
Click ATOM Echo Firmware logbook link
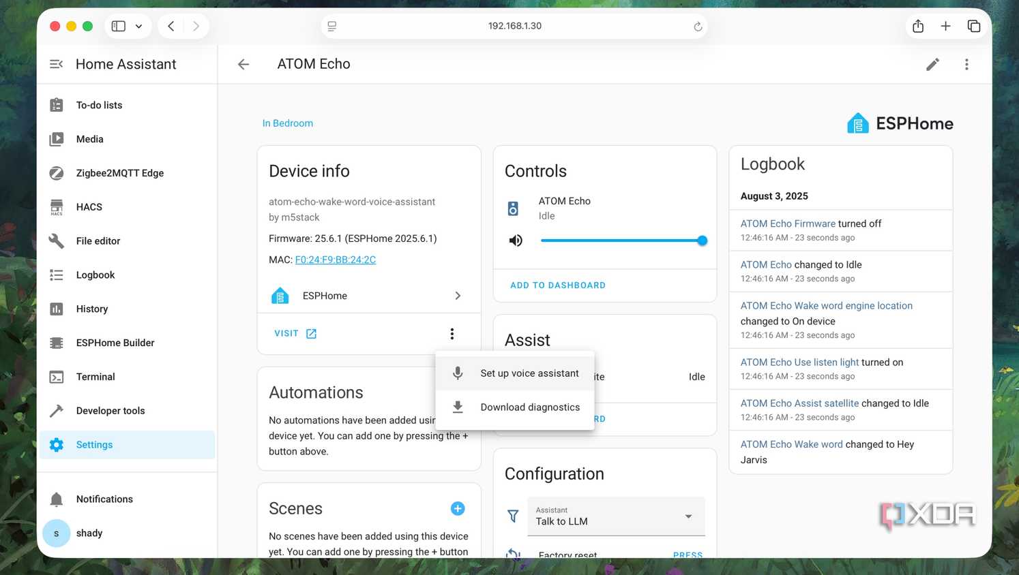(x=788, y=223)
